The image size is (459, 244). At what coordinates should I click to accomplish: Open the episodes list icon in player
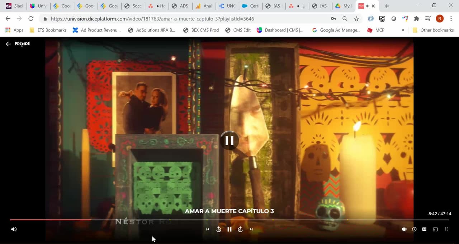click(404, 229)
